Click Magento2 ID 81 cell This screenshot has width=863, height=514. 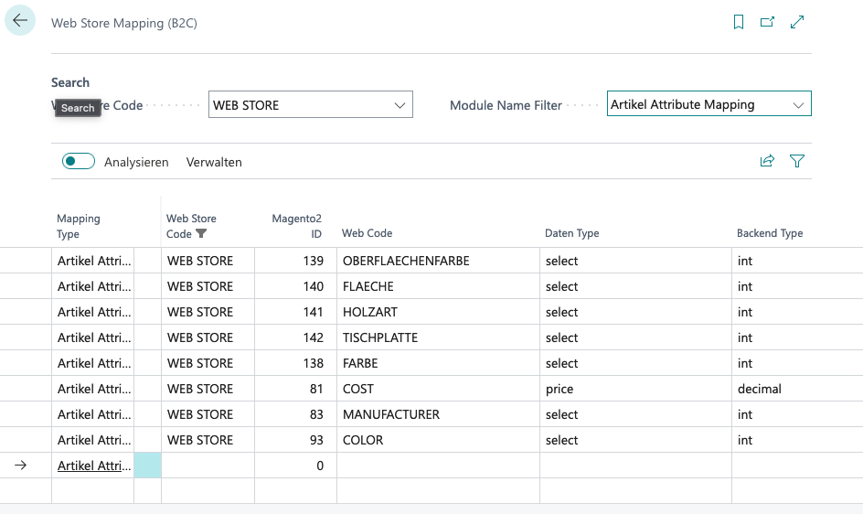click(x=295, y=389)
